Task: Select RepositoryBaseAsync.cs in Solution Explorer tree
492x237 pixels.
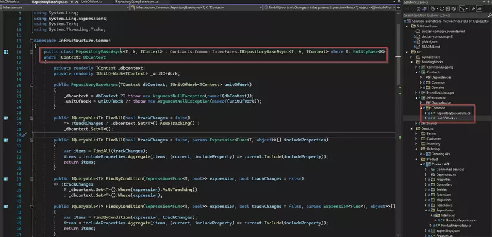Action: (453, 113)
